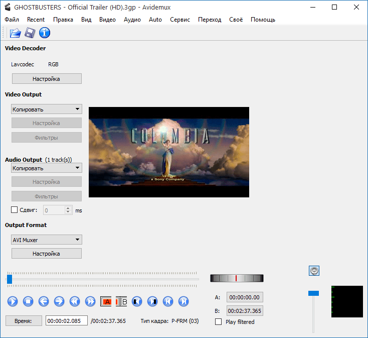This screenshot has width=368, height=338.
Task: Go to the last frame
Action: pyautogui.click(x=183, y=301)
